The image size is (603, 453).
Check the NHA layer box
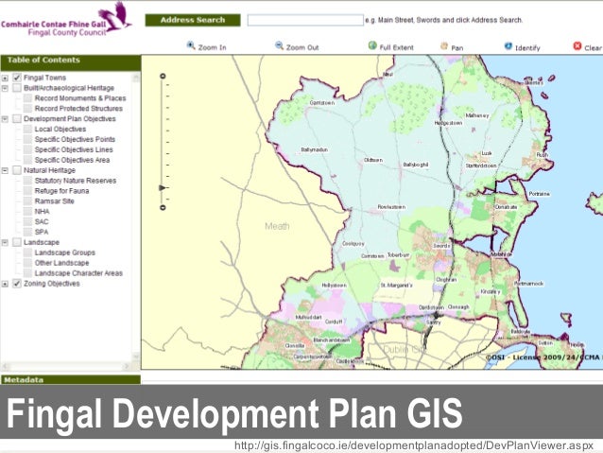tap(27, 211)
